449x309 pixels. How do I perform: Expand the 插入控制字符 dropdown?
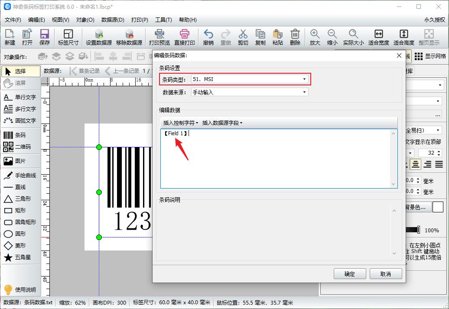pos(179,123)
